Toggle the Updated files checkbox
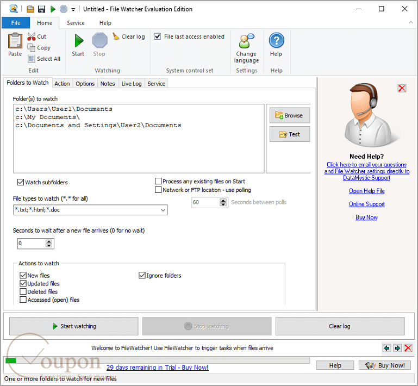Image resolution: width=418 pixels, height=386 pixels. click(23, 283)
